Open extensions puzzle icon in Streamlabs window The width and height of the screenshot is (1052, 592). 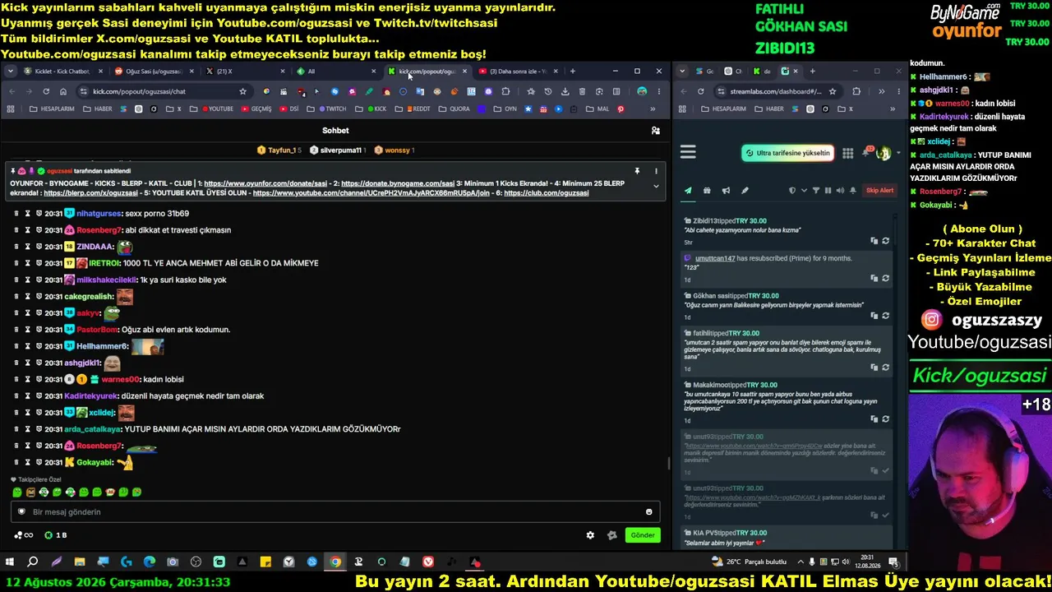pyautogui.click(x=856, y=91)
